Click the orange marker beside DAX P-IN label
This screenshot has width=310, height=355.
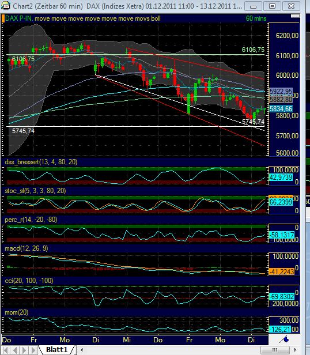pyautogui.click(x=3, y=18)
